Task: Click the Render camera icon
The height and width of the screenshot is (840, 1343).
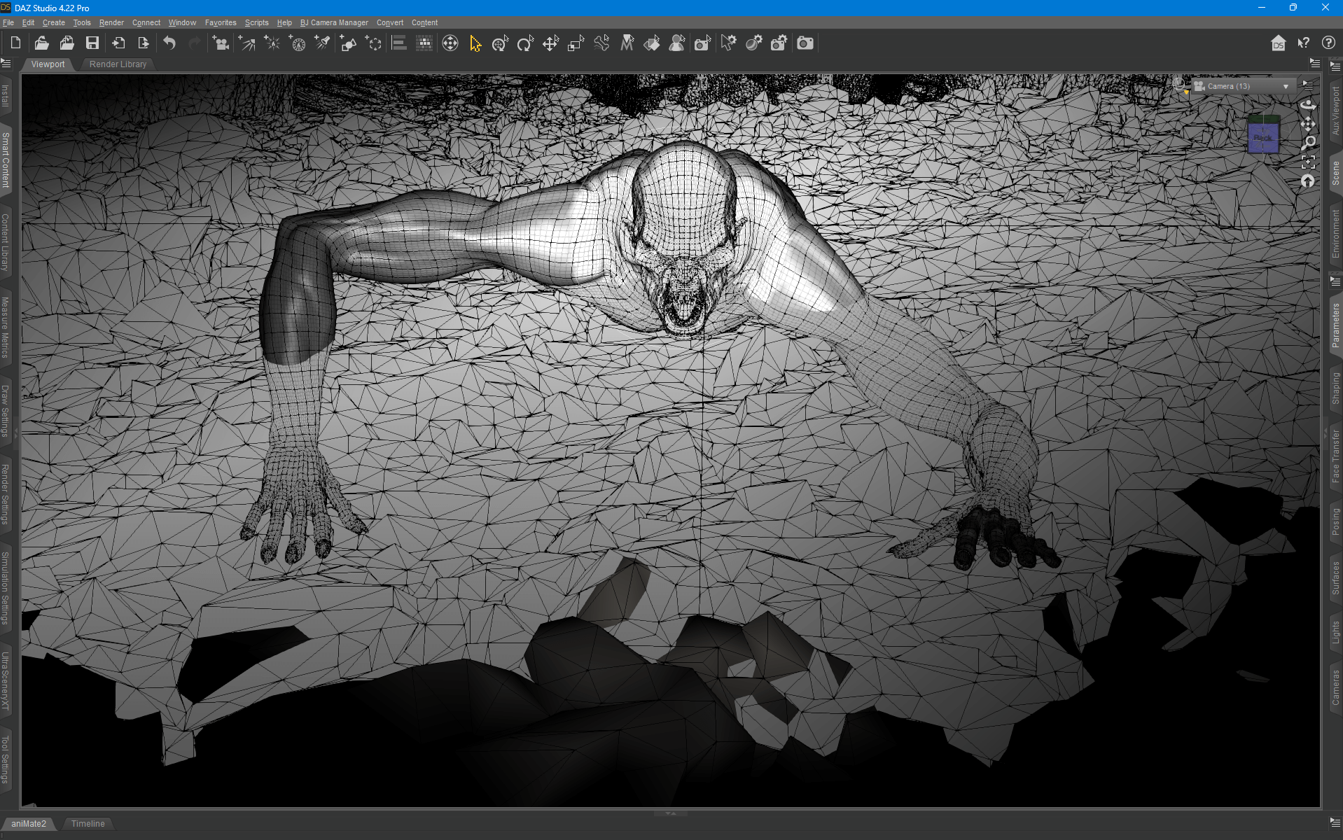Action: (805, 43)
